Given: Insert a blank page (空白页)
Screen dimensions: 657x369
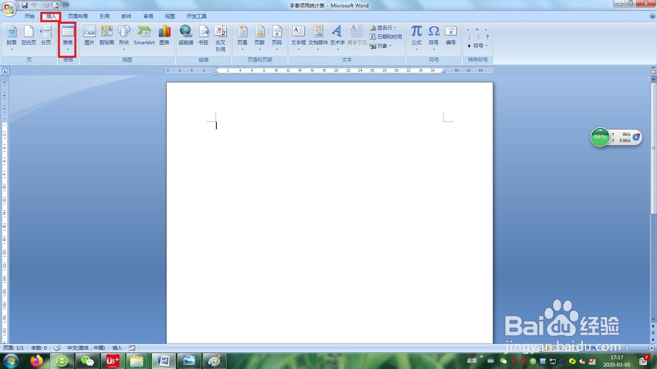Looking at the screenshot, I should click(28, 35).
